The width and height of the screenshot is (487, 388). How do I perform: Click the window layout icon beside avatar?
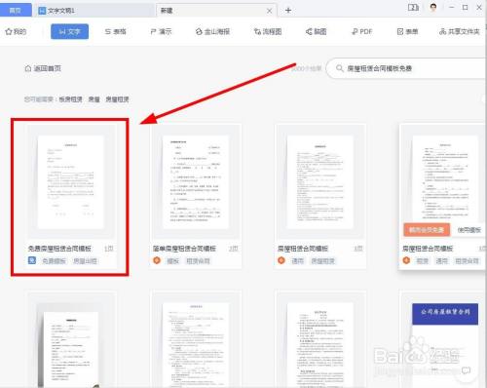tap(413, 7)
